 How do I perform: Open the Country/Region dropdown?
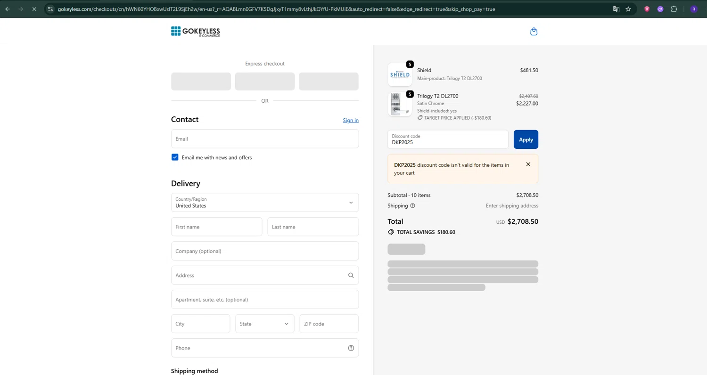coord(265,203)
